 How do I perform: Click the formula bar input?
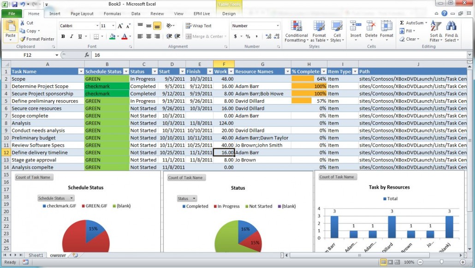[279, 55]
